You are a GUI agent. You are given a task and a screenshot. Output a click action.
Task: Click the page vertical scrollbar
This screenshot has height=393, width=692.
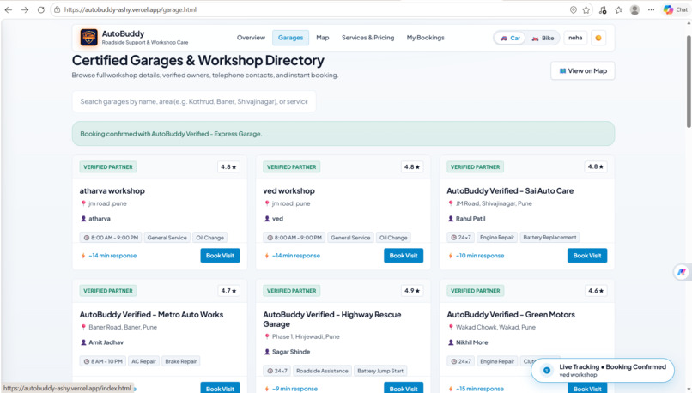click(689, 82)
